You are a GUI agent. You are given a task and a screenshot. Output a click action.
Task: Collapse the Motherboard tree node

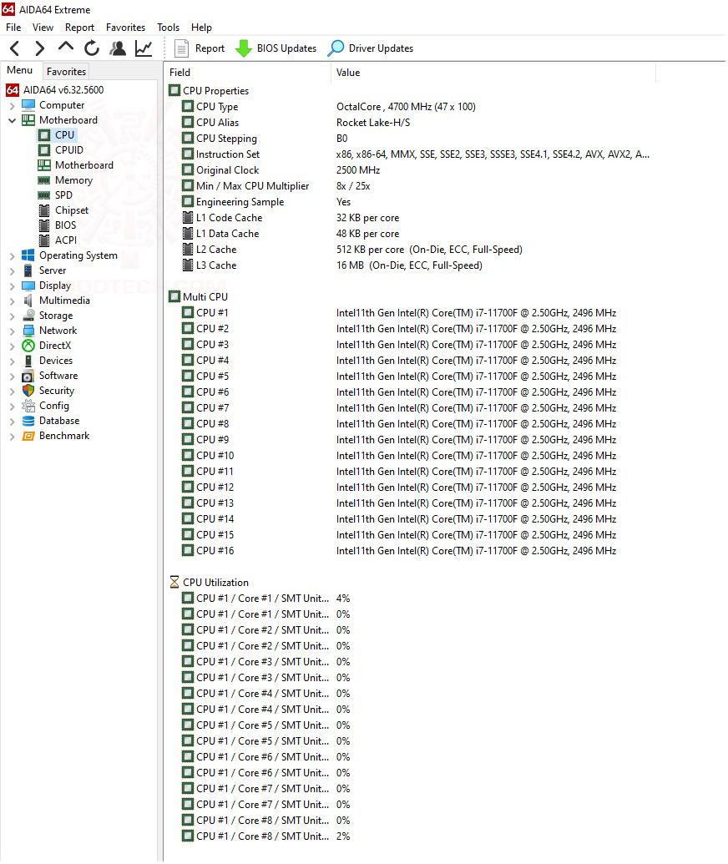pos(13,120)
